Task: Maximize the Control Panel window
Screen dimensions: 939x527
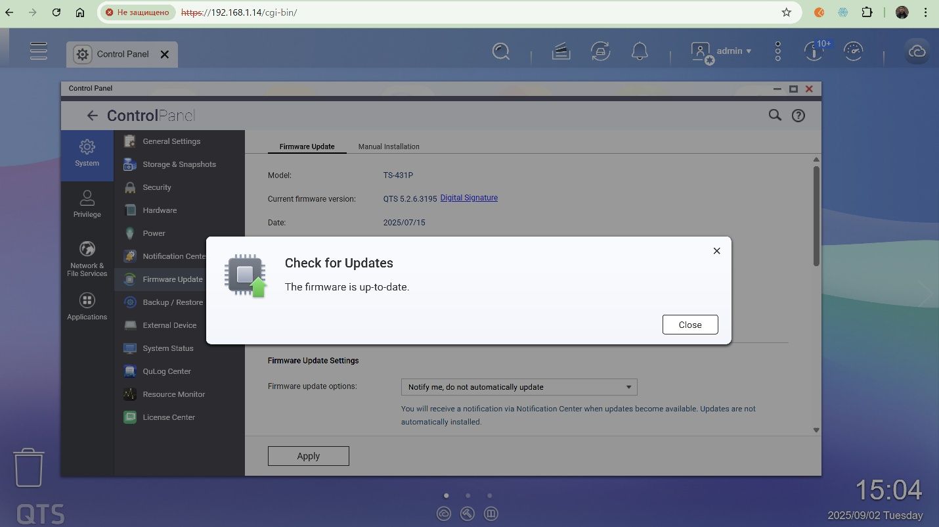Action: point(793,89)
